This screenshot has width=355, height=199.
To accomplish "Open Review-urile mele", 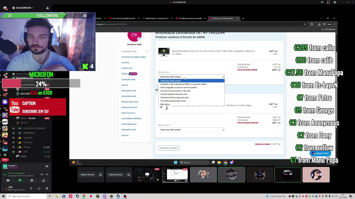I will 130,102.
